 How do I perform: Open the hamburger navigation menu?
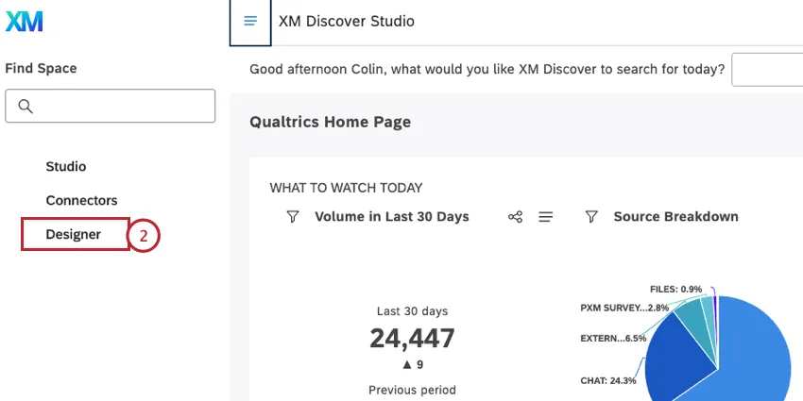pyautogui.click(x=250, y=21)
